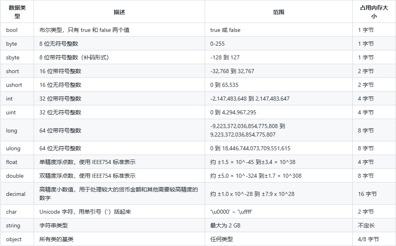
Task: Click the double range '约 ±5.0 × 10^-324'
Action: [x=256, y=176]
